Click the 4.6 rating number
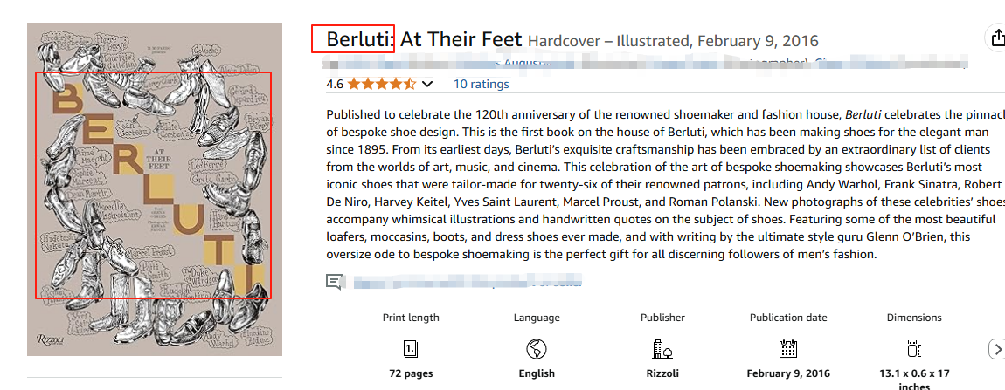 (335, 85)
